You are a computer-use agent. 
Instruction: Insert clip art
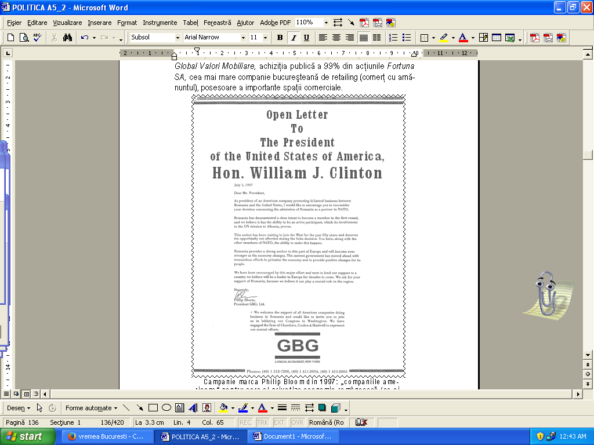207,407
